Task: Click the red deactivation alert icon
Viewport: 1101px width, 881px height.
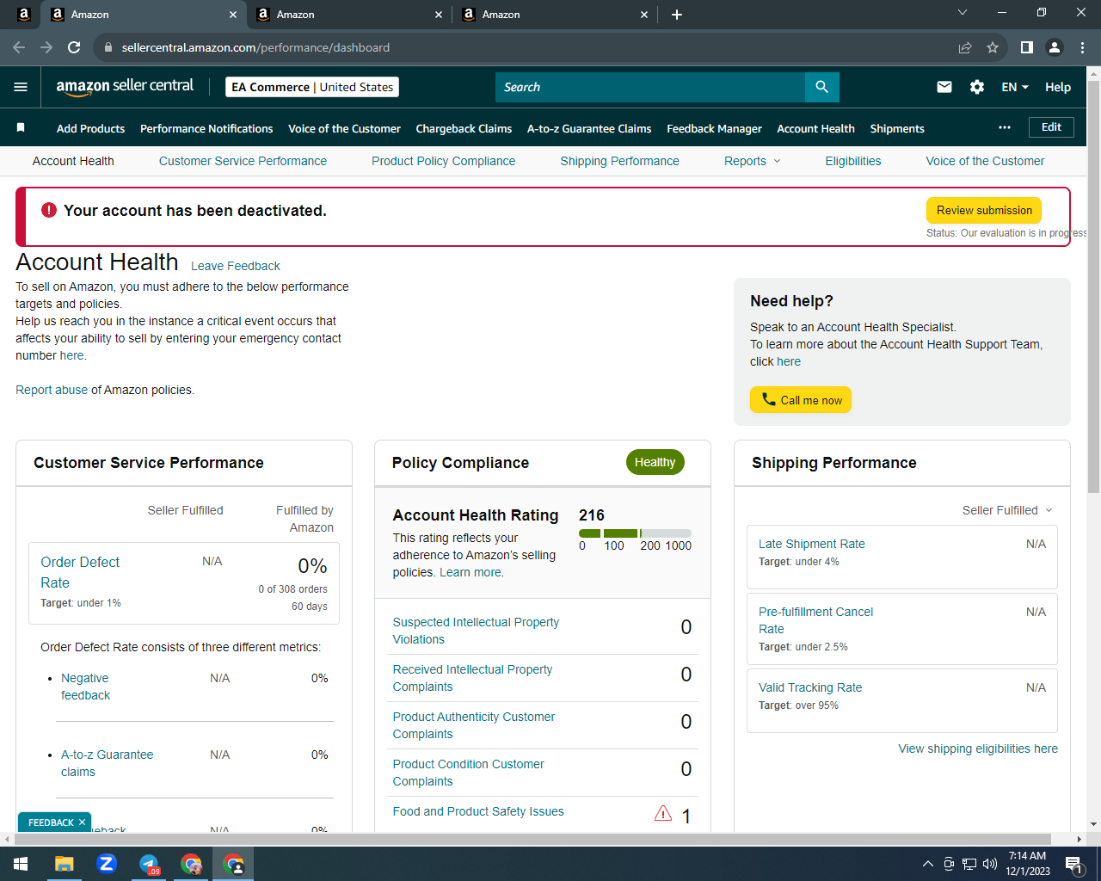Action: [x=49, y=210]
